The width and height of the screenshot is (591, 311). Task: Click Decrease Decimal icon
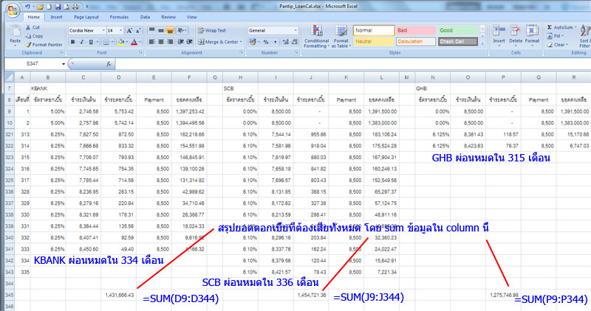(x=294, y=42)
